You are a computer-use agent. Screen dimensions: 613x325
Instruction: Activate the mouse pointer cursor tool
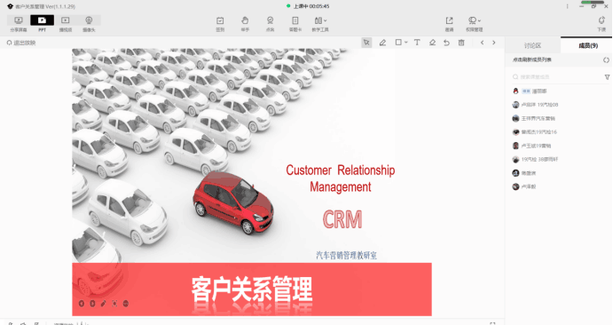pyautogui.click(x=366, y=43)
